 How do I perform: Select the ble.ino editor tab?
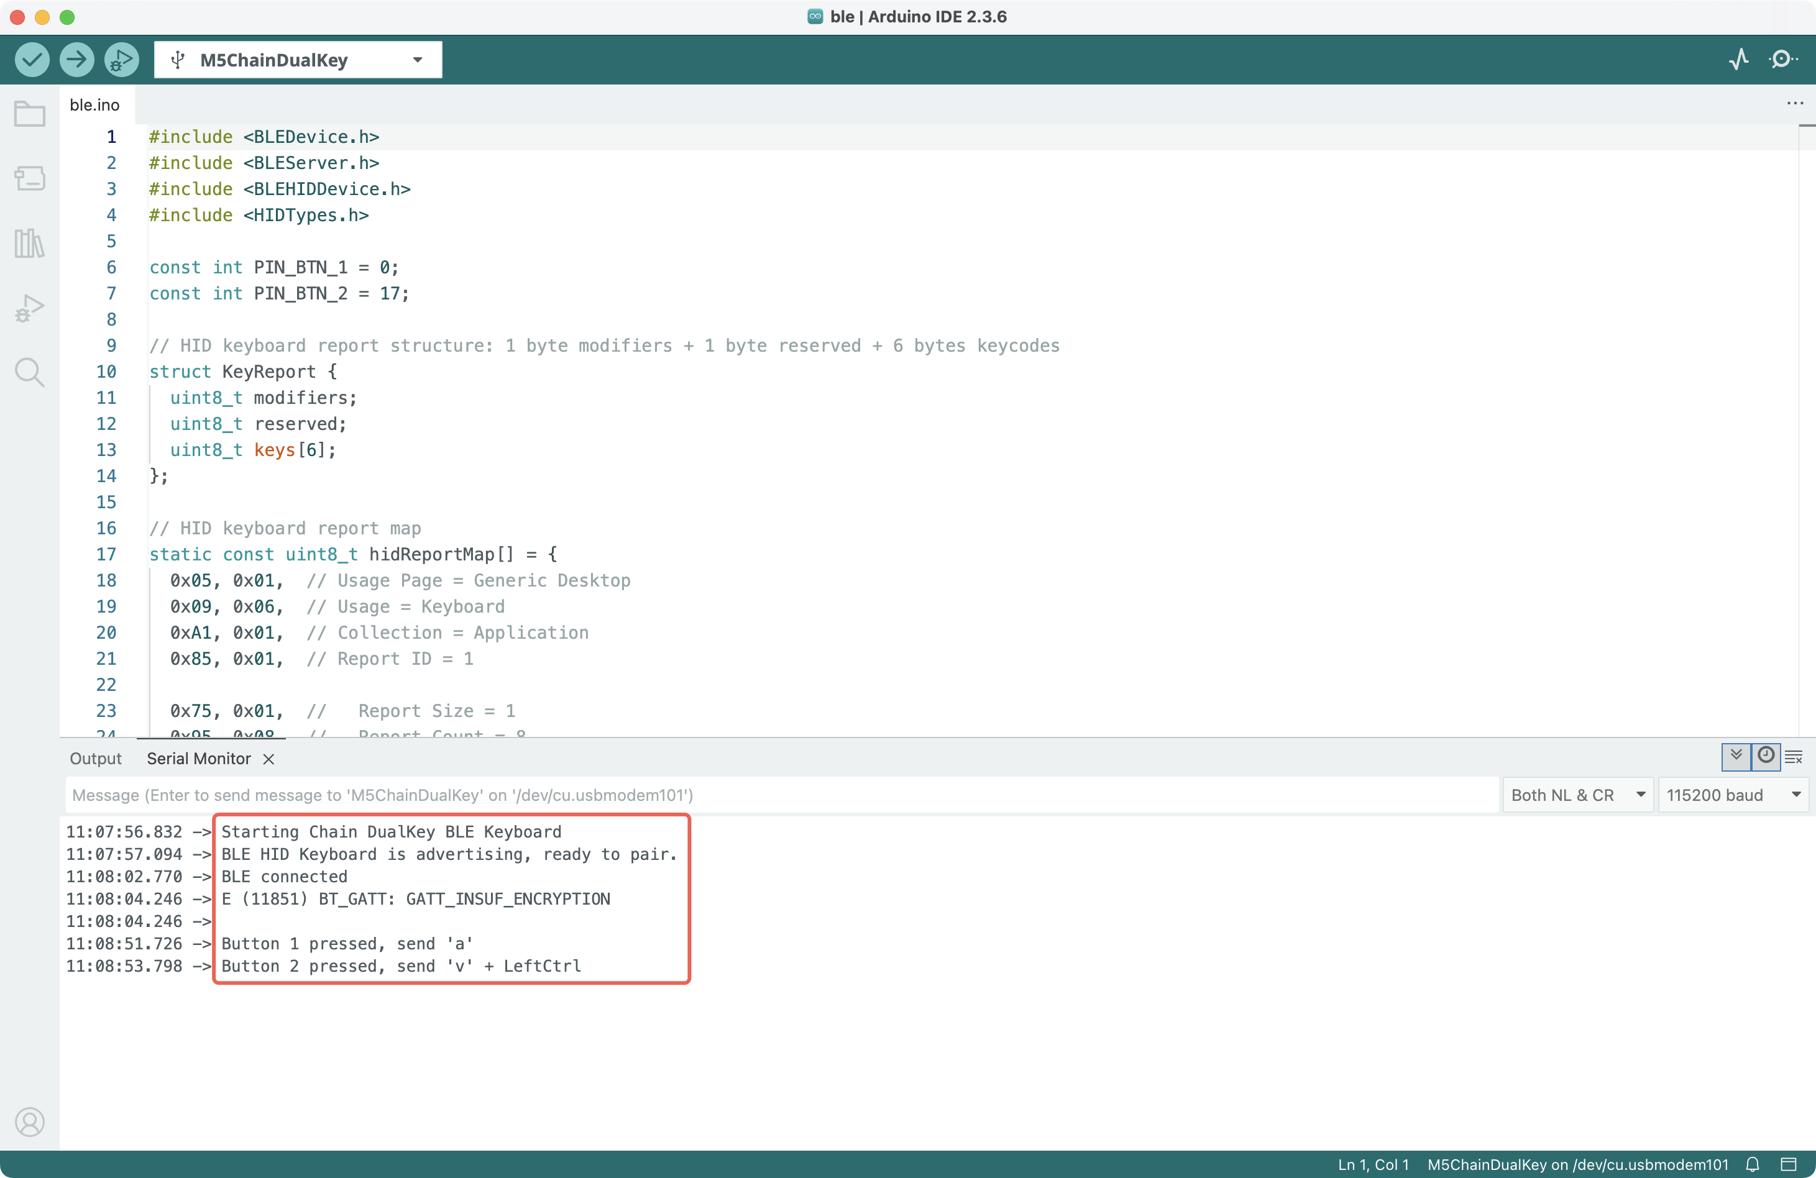click(94, 104)
